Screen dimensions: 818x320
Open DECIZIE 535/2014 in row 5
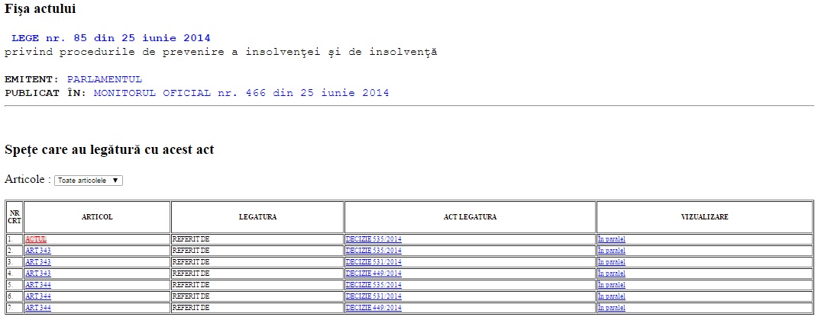click(x=373, y=285)
